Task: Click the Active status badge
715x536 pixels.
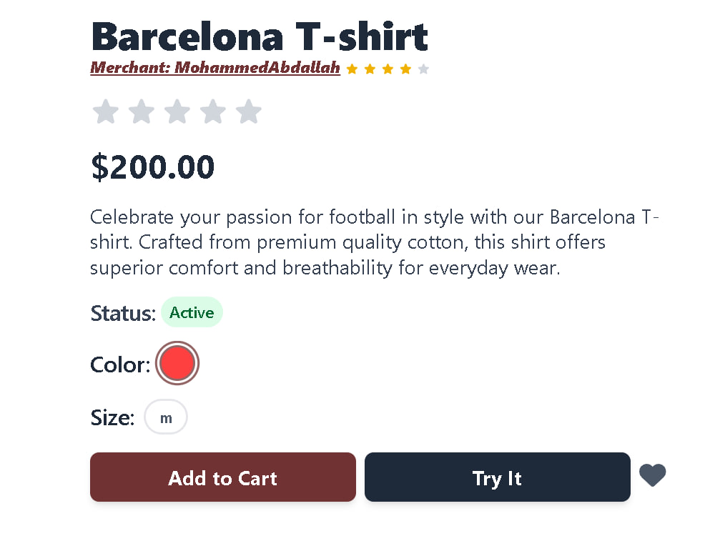Action: [x=192, y=312]
